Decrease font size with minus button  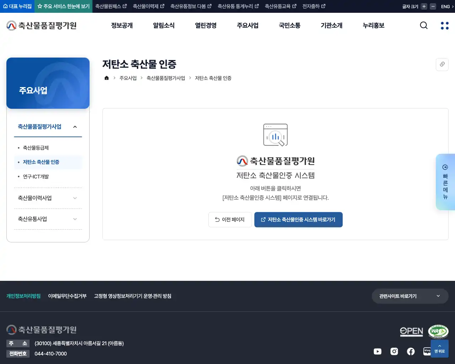[433, 6]
